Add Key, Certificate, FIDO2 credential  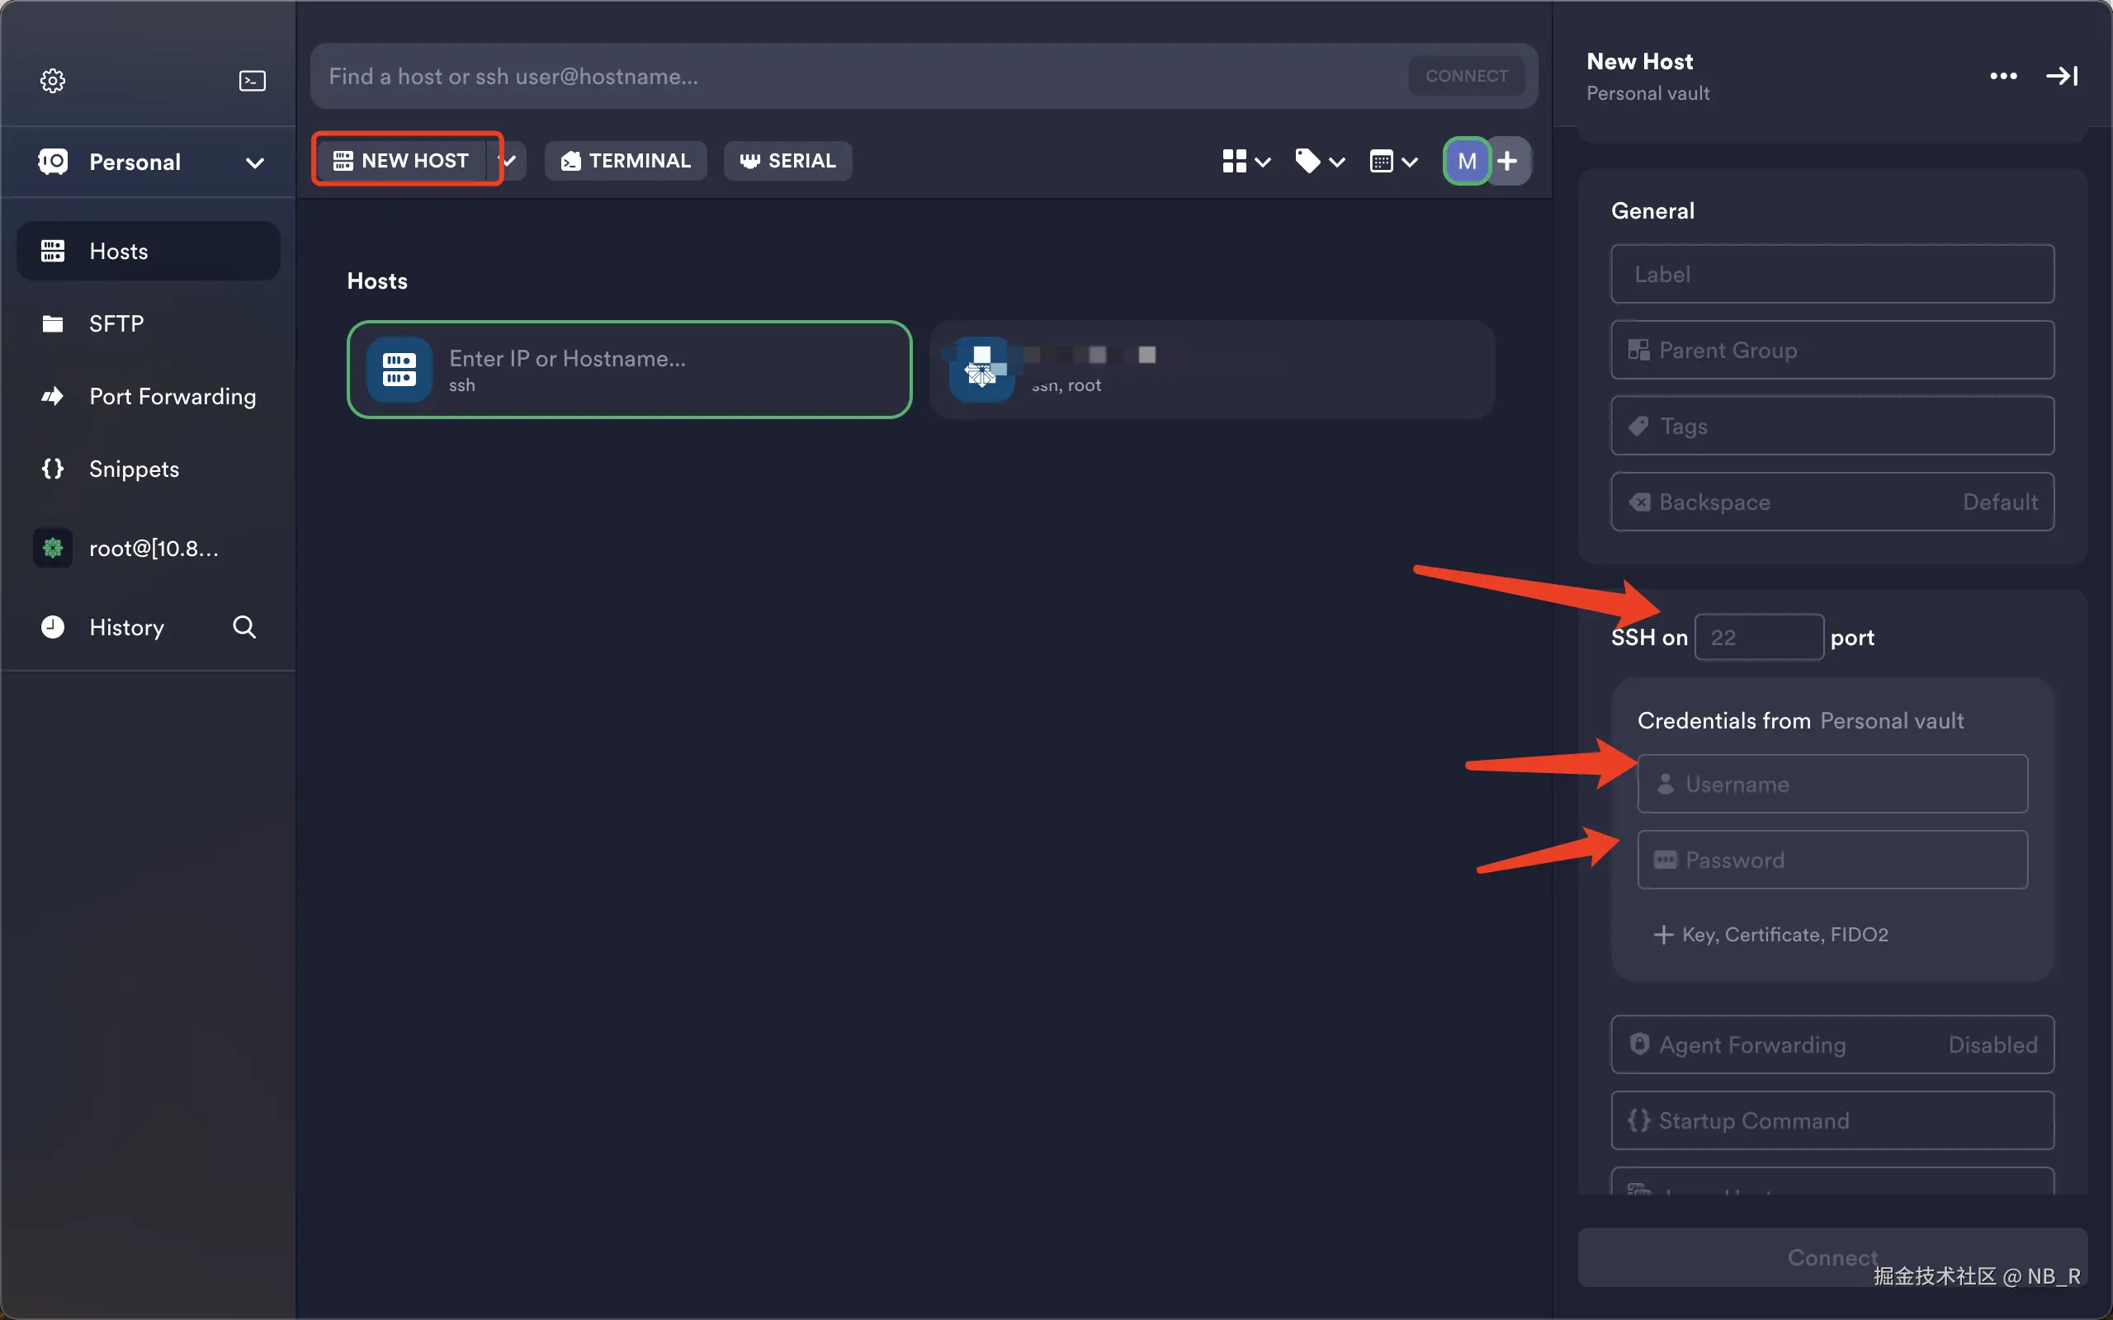(1771, 934)
